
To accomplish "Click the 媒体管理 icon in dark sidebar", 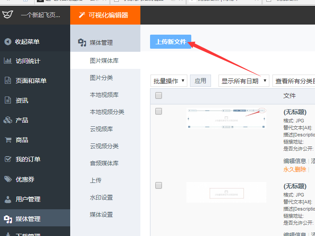I will pyautogui.click(x=8, y=219).
